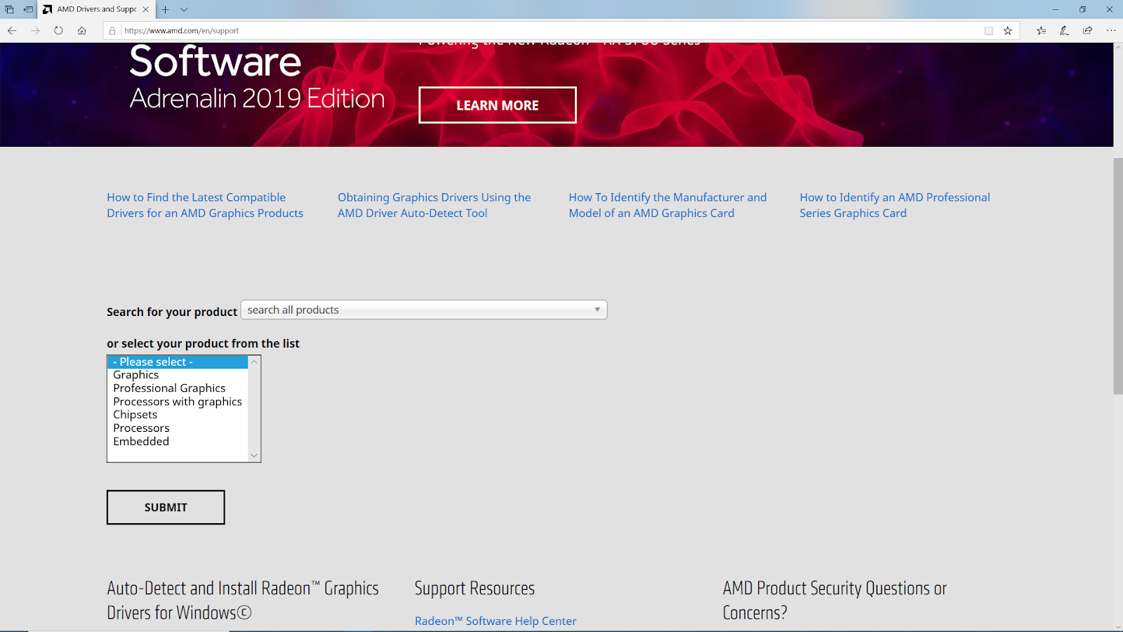
Task: Click the LEARN MORE banner button
Action: click(x=497, y=105)
